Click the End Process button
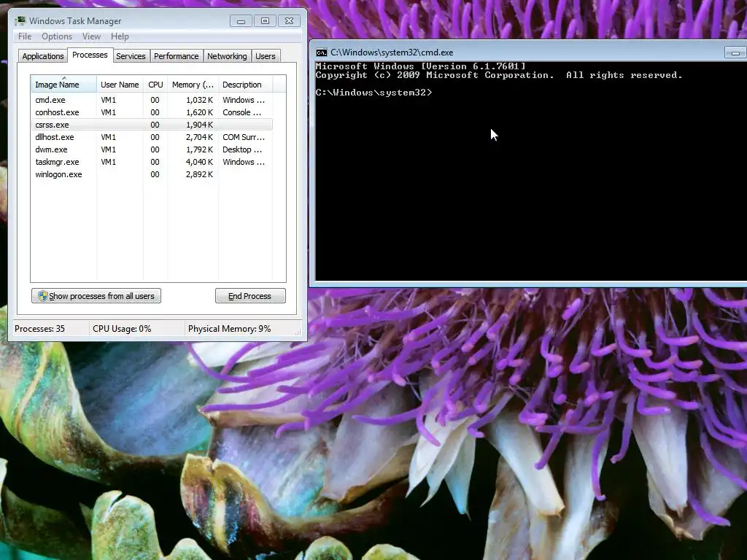Screen dimensions: 747x560 250,296
